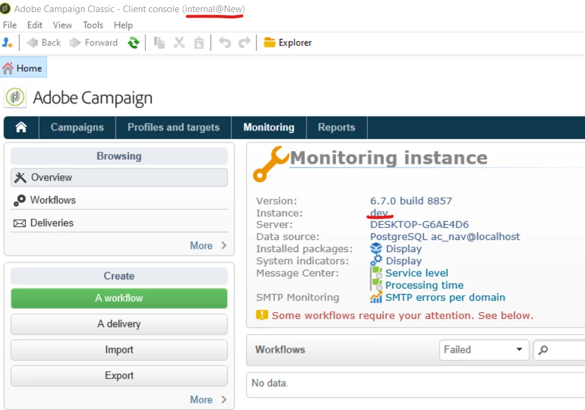The height and width of the screenshot is (410, 585).
Task: Click the Service level report icon
Action: pyautogui.click(x=376, y=273)
